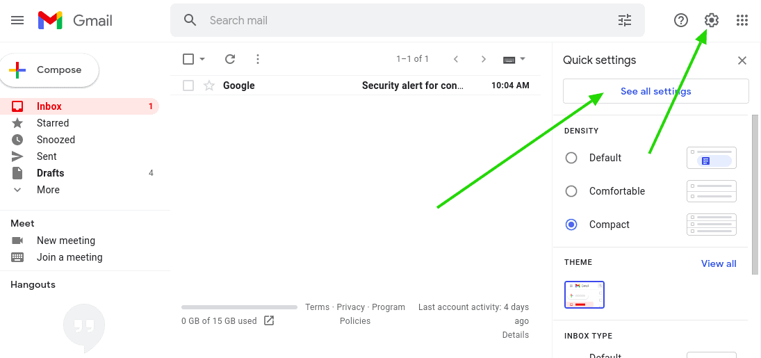Click the Drafts file icon
Image resolution: width=761 pixels, height=358 pixels.
(17, 173)
